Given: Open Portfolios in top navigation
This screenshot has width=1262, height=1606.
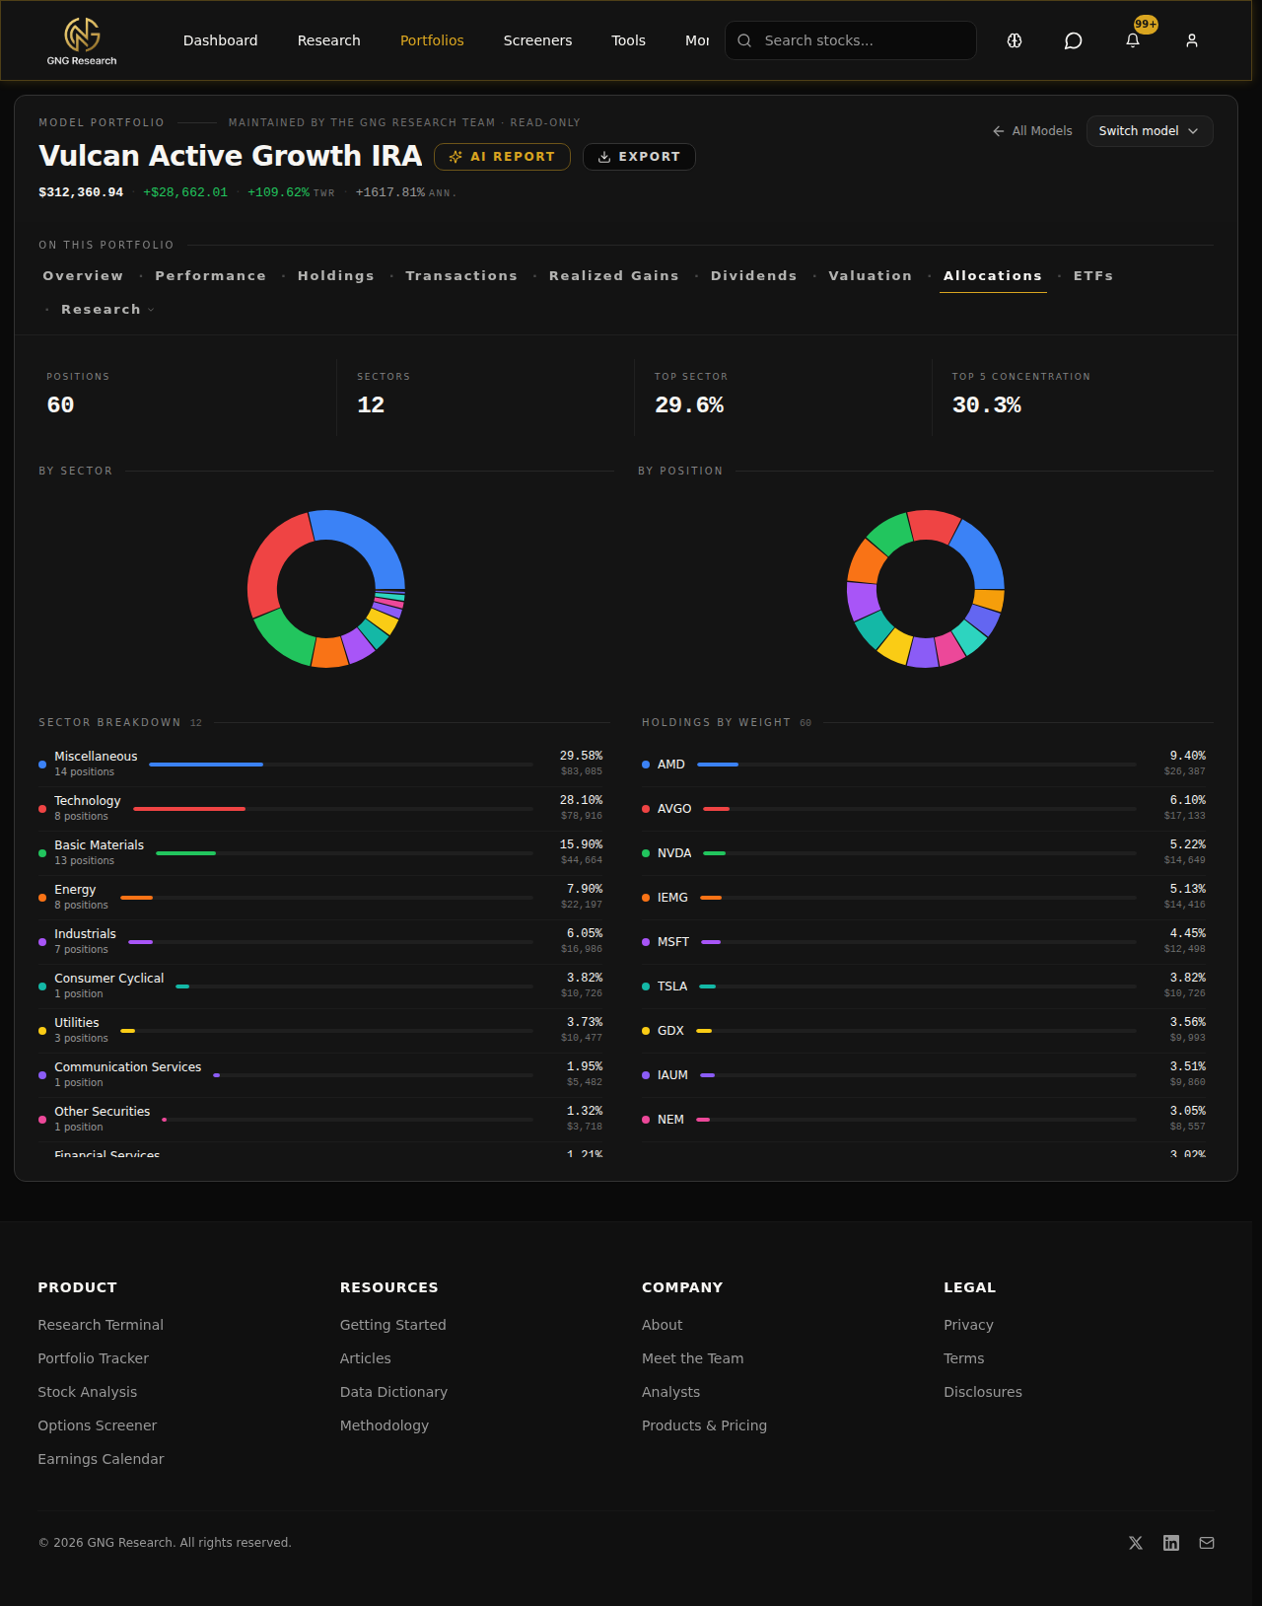Looking at the screenshot, I should 432,40.
